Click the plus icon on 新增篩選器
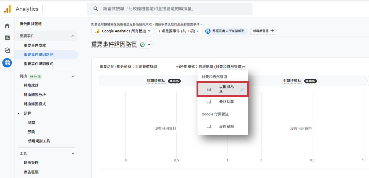Image resolution: width=369 pixels, height=178 pixels. tap(272, 31)
